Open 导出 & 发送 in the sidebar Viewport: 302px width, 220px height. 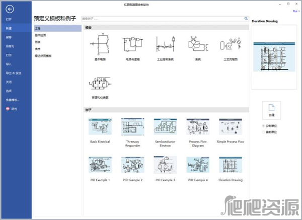[x=14, y=73]
